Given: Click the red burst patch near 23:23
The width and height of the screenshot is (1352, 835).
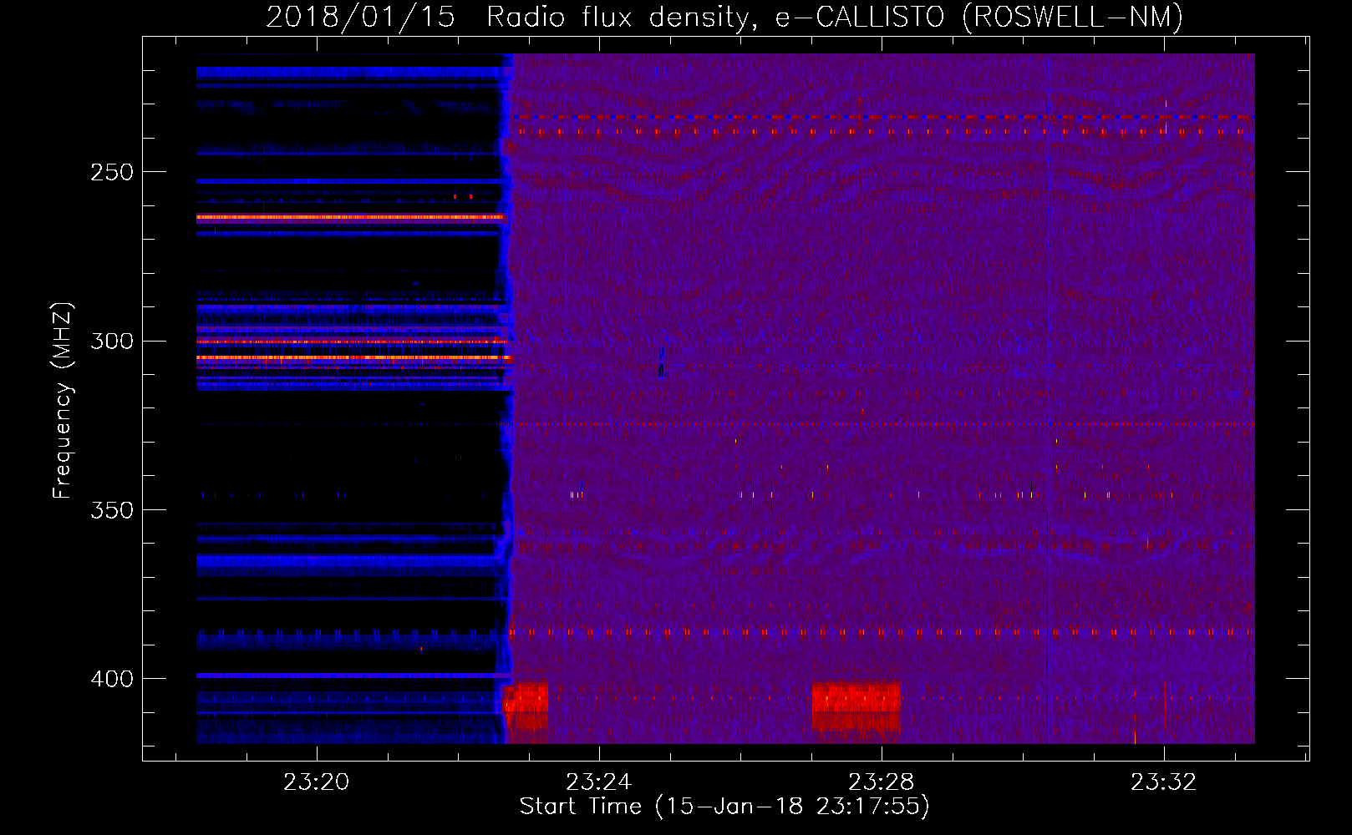Looking at the screenshot, I should coord(526,706).
